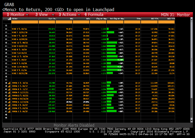195x138 pixels.
Task: Click current price 55.788
Action: [52, 83]
